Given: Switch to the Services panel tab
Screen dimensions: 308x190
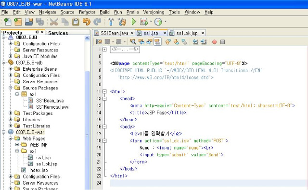Looking at the screenshot, I should tap(58, 33).
